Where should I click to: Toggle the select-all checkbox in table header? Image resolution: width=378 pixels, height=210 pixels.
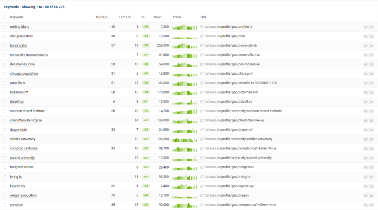tap(5, 17)
